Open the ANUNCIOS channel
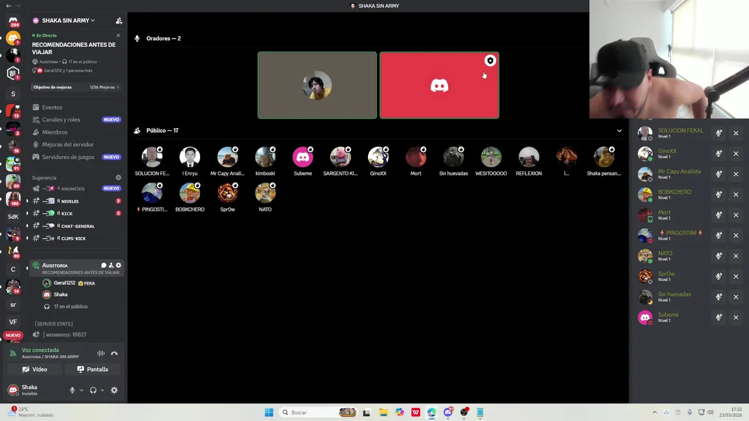 coord(76,189)
